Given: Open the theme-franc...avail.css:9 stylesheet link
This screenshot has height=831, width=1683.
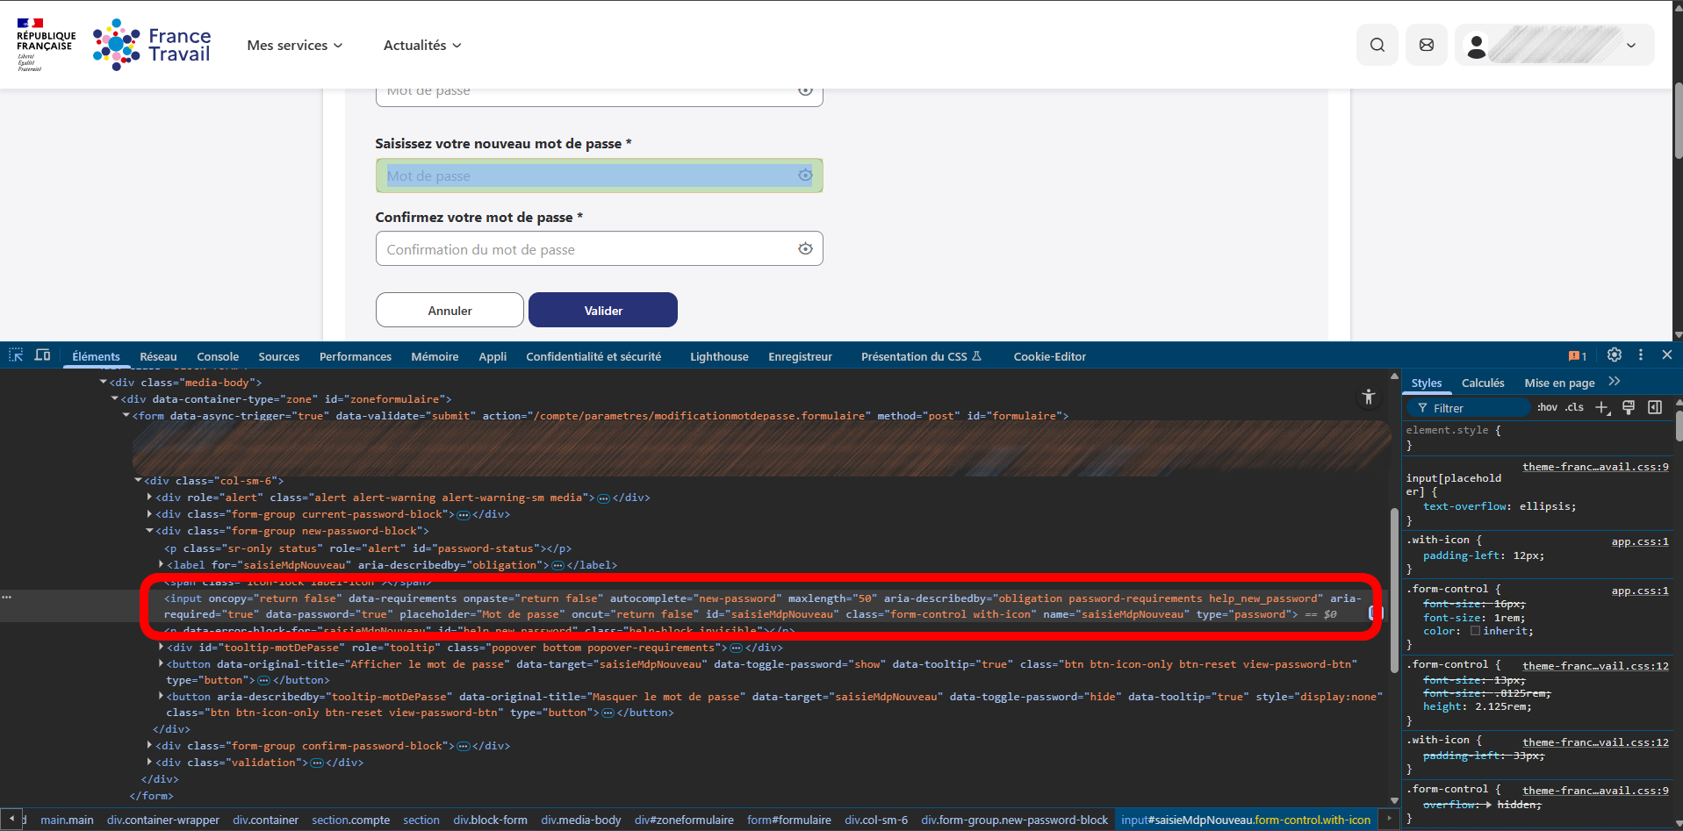Looking at the screenshot, I should (1595, 466).
